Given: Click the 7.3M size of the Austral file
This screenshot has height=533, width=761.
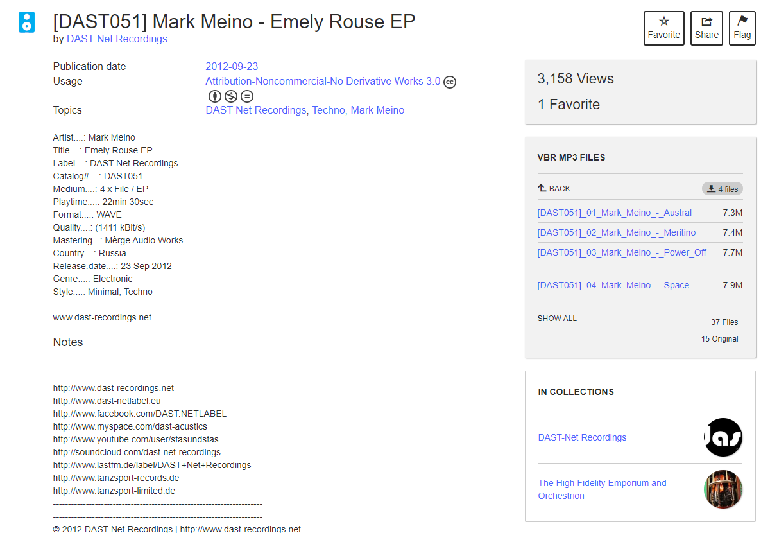Looking at the screenshot, I should pos(732,213).
